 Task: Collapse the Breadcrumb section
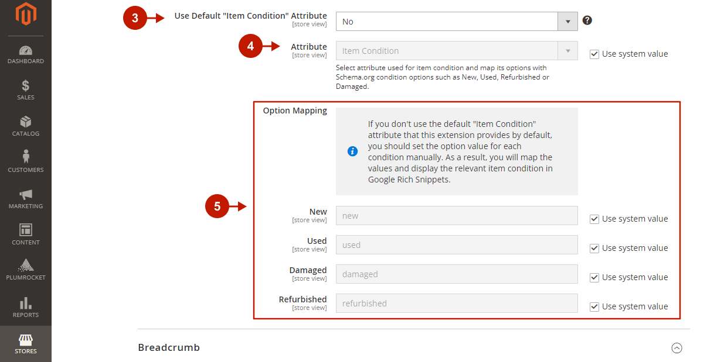tap(677, 348)
